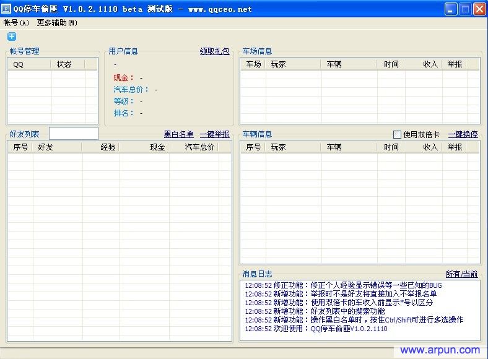Select the 欢迎使用 log entry
Image resolution: width=488 pixels, height=359 pixels.
coord(316,329)
